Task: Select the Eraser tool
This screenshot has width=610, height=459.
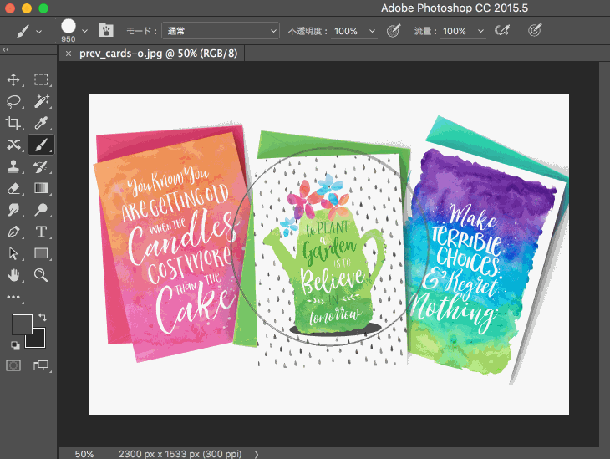Action: coord(14,188)
